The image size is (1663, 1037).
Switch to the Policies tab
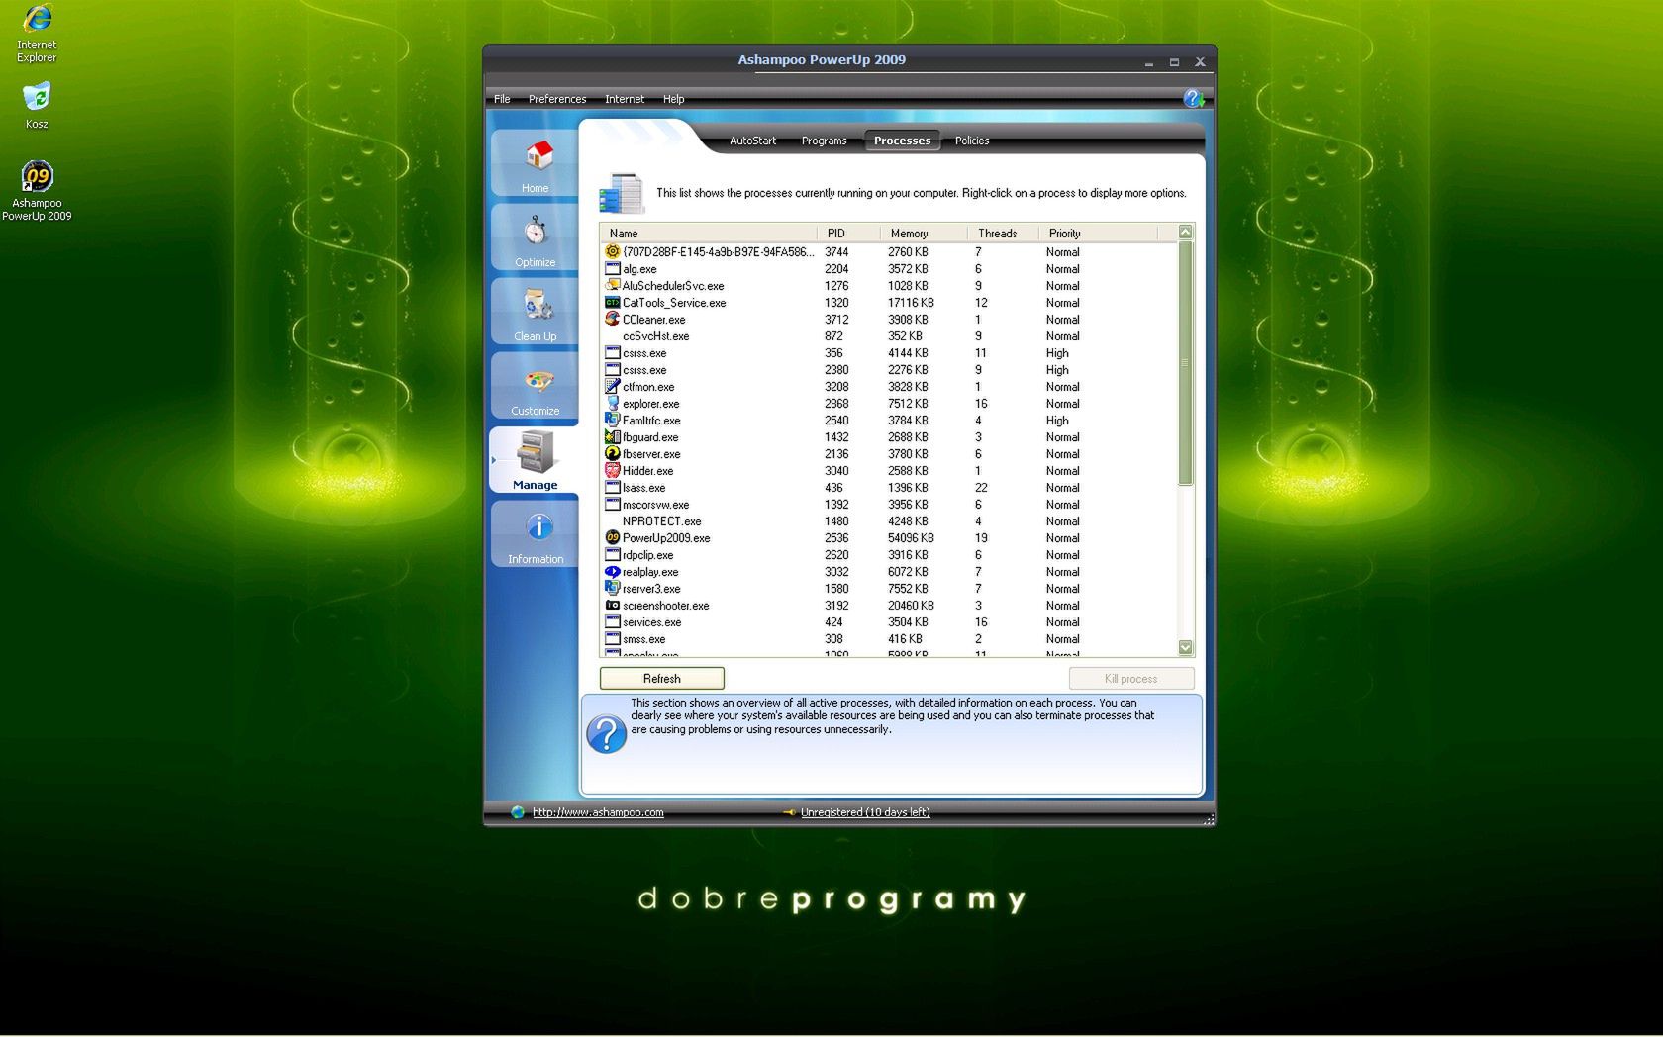point(972,141)
